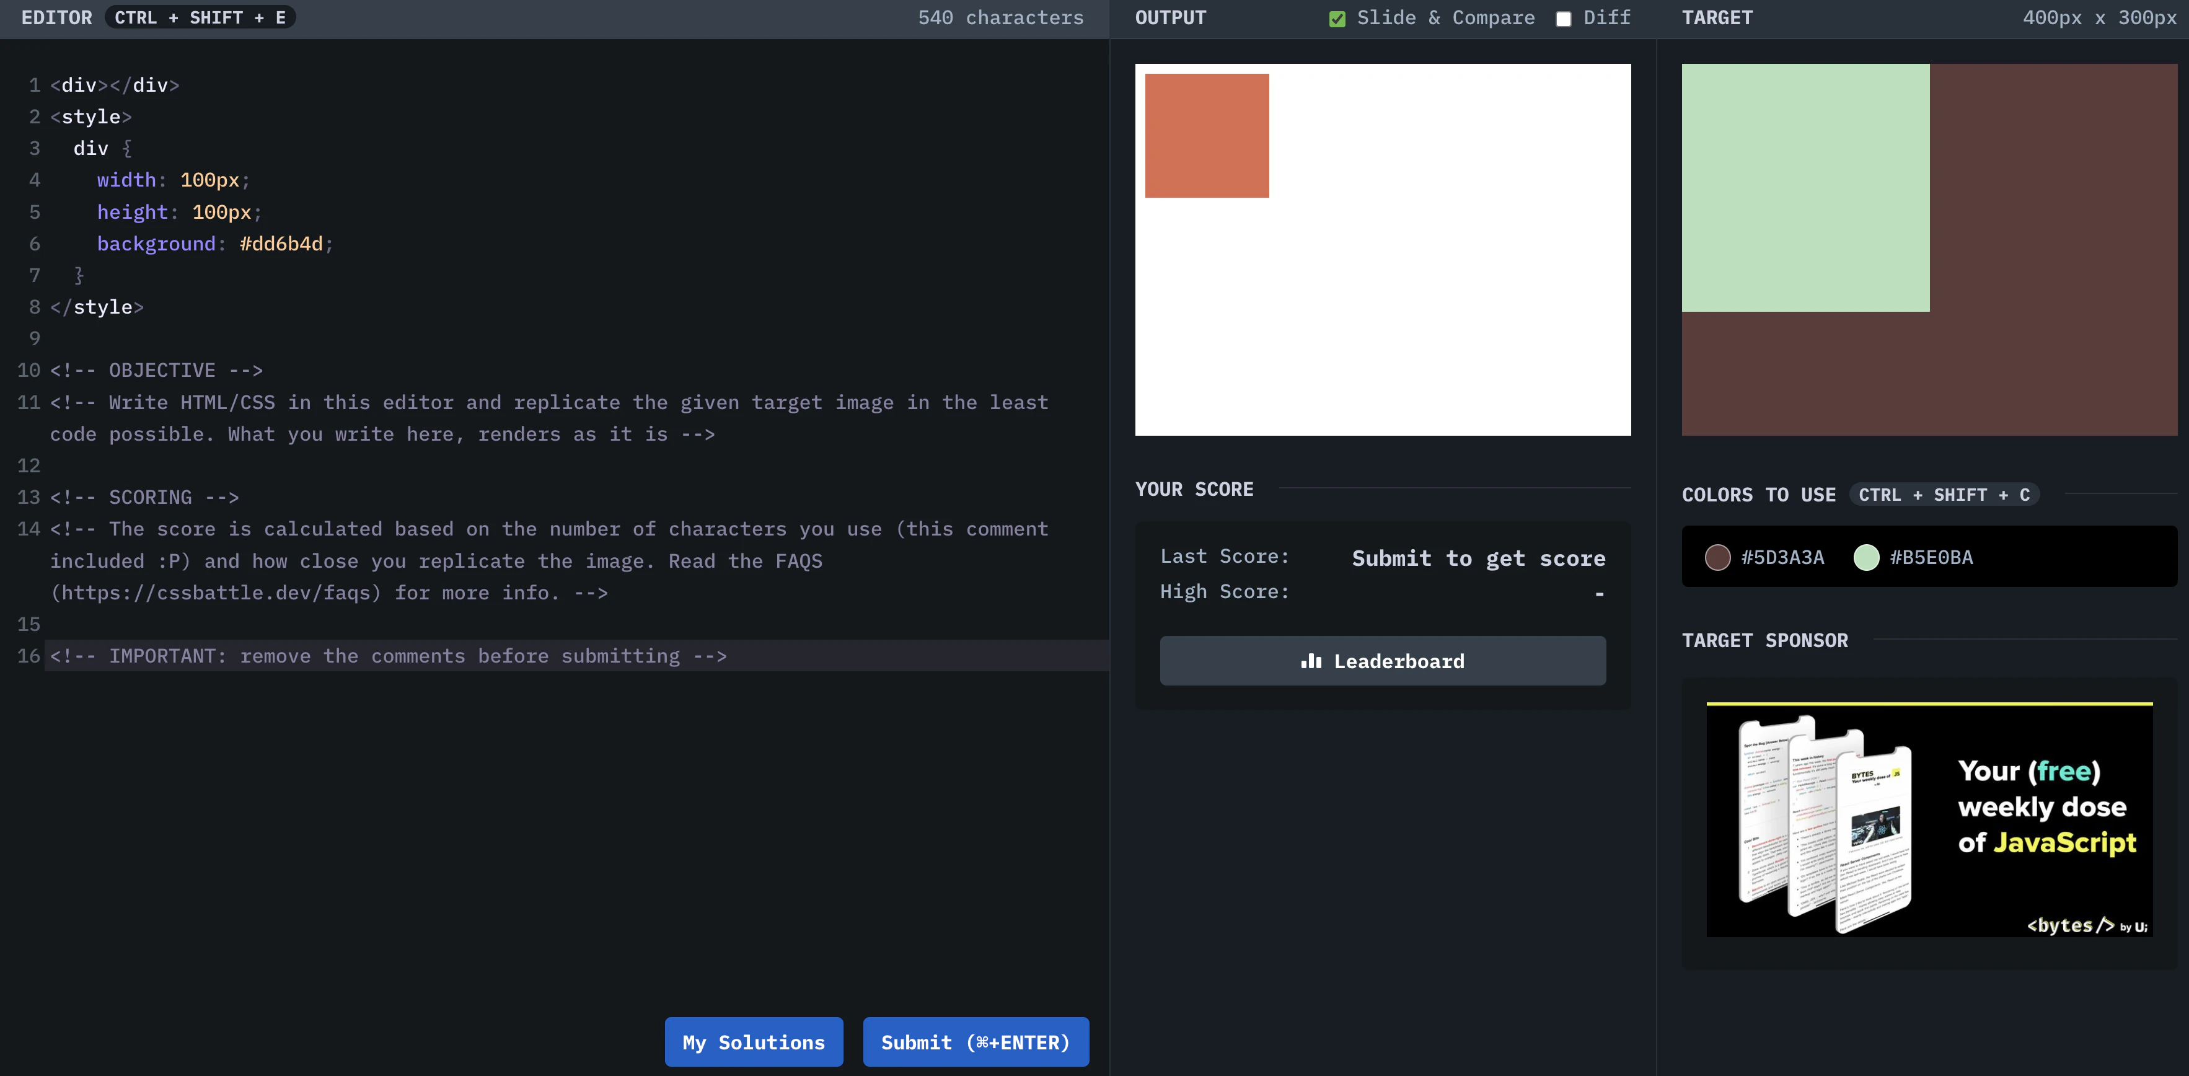The image size is (2189, 1076).
Task: Click the My Solutions button
Action: (x=754, y=1041)
